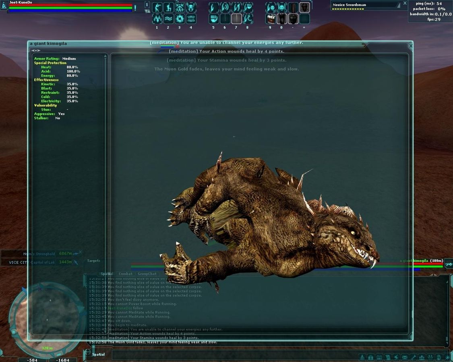Open the GroupChat tab
The height and width of the screenshot is (362, 453).
point(147,274)
